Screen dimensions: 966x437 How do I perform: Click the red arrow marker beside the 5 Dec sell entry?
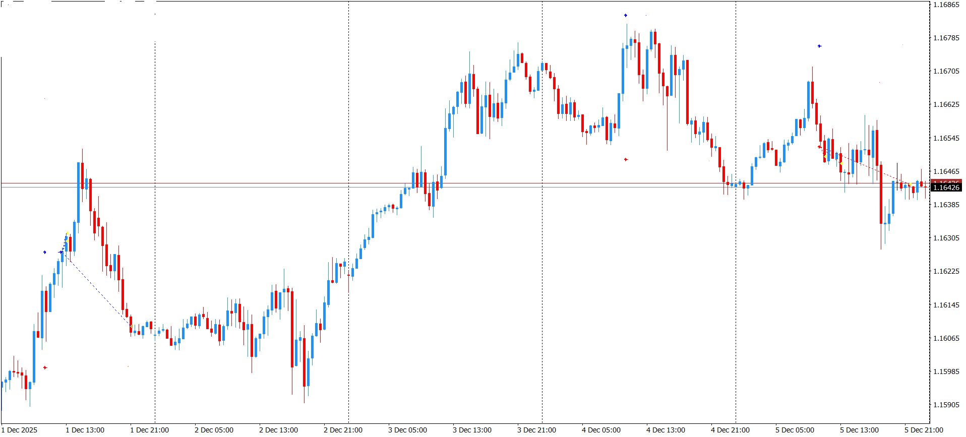click(819, 147)
